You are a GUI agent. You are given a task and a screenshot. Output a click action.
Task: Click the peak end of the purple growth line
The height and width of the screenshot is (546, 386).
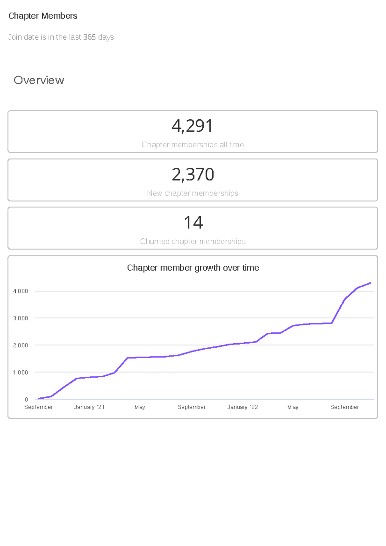tap(370, 283)
